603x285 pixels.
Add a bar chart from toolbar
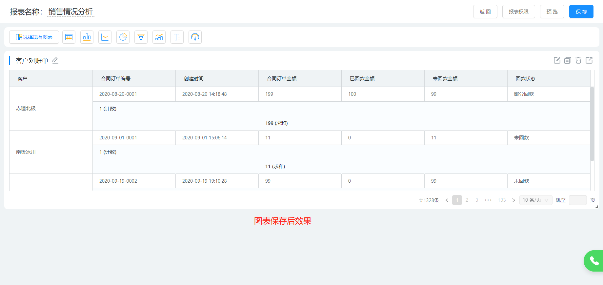(x=87, y=37)
